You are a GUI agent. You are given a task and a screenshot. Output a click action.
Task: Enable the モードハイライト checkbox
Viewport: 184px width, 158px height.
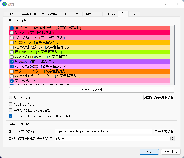pyautogui.click(x=11, y=97)
